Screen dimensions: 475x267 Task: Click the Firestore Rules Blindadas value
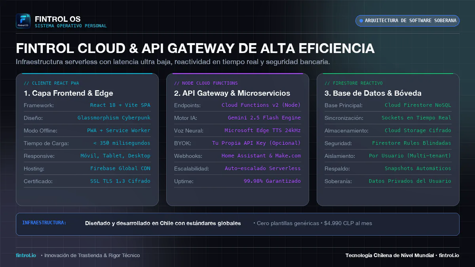[412, 143]
